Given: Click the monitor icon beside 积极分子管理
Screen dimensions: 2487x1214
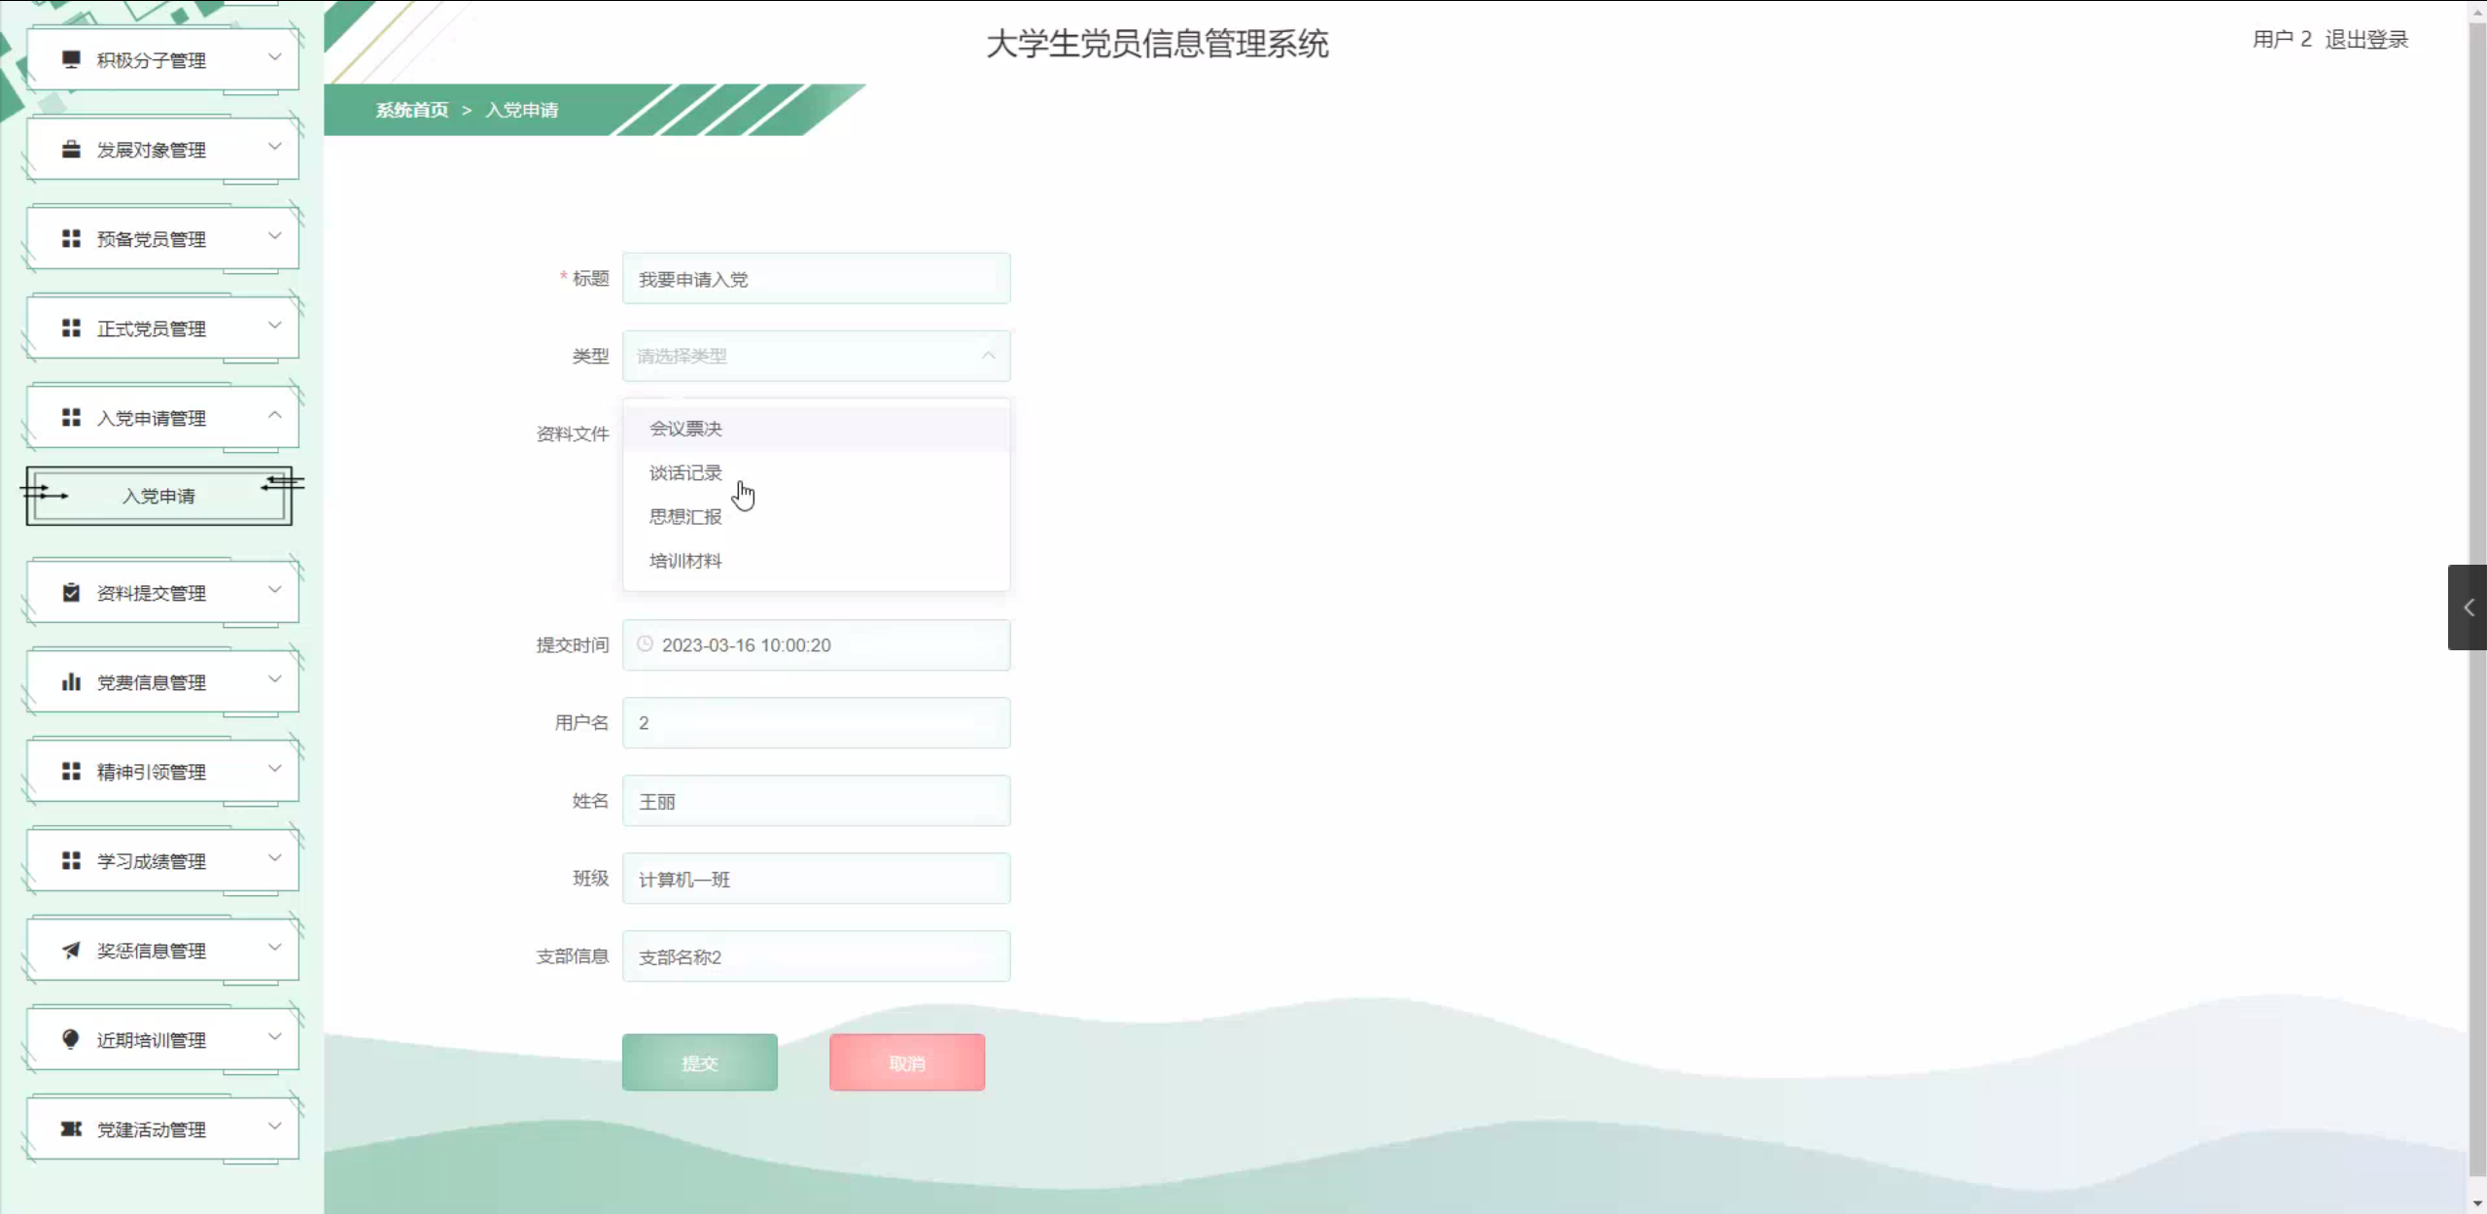Looking at the screenshot, I should click(x=71, y=59).
